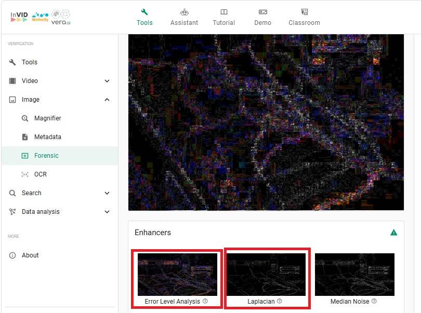Open the Tools tab in top navigation
This screenshot has height=313, width=421.
coord(144,17)
